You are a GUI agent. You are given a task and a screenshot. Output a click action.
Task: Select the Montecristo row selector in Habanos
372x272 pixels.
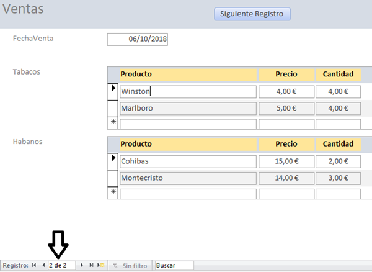click(x=113, y=178)
